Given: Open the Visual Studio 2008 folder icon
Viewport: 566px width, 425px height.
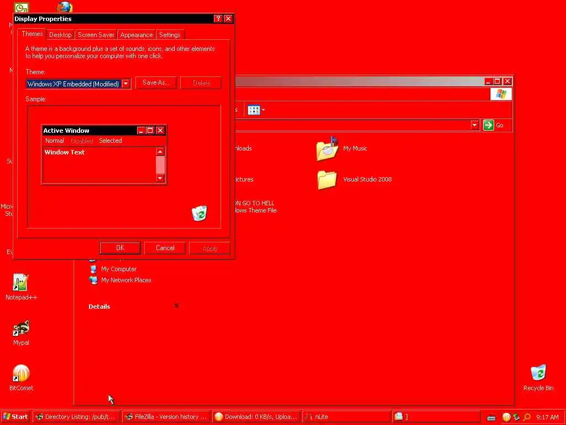Looking at the screenshot, I should coord(327,180).
